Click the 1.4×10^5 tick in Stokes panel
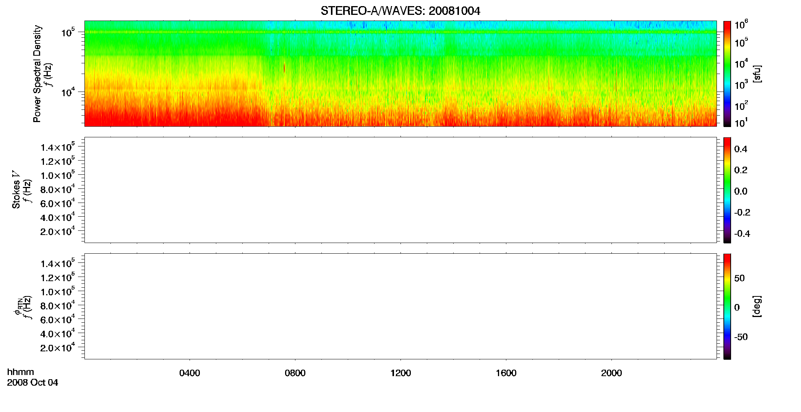Screen dimensions: 801x412 click(x=58, y=147)
